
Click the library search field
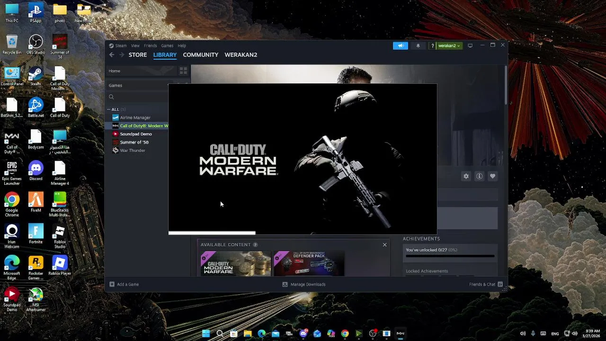pyautogui.click(x=137, y=97)
